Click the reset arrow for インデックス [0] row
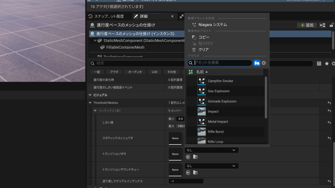335x188 pixels. coord(329,111)
